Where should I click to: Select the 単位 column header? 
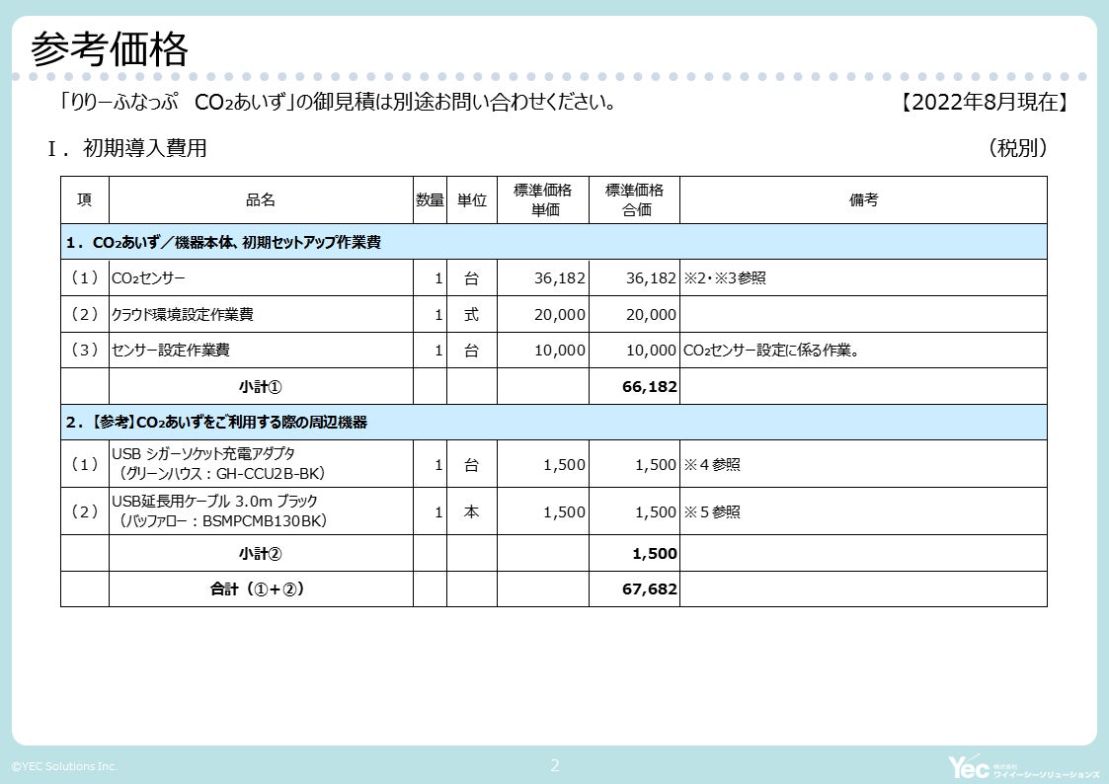[x=472, y=200]
